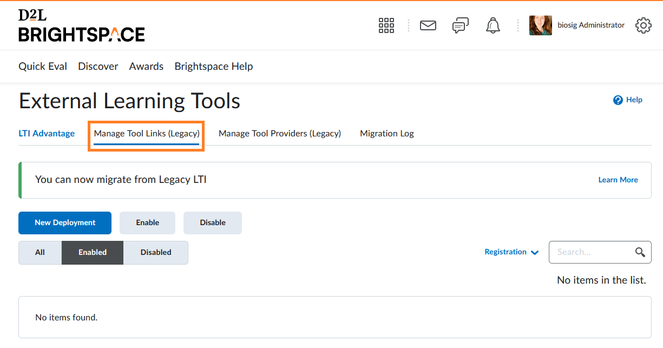Open the update alerts bell icon
Viewport: 663px width, 348px height.
[x=493, y=25]
